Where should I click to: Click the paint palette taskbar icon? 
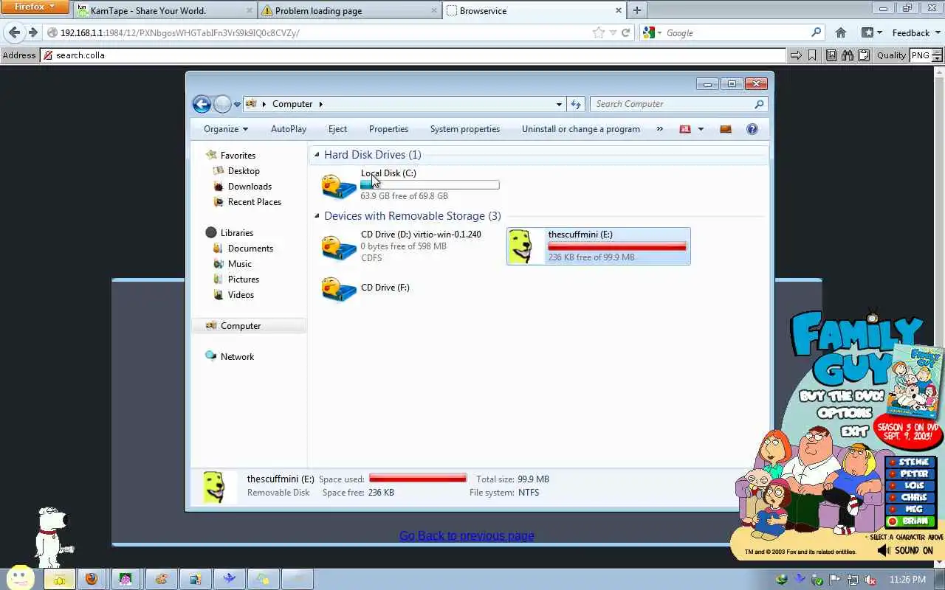[161, 579]
